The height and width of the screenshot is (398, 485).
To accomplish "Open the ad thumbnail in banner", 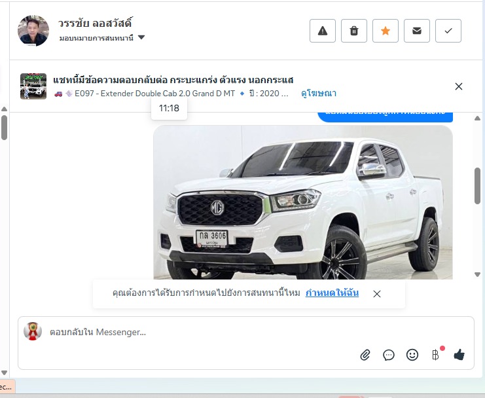I will [x=33, y=86].
